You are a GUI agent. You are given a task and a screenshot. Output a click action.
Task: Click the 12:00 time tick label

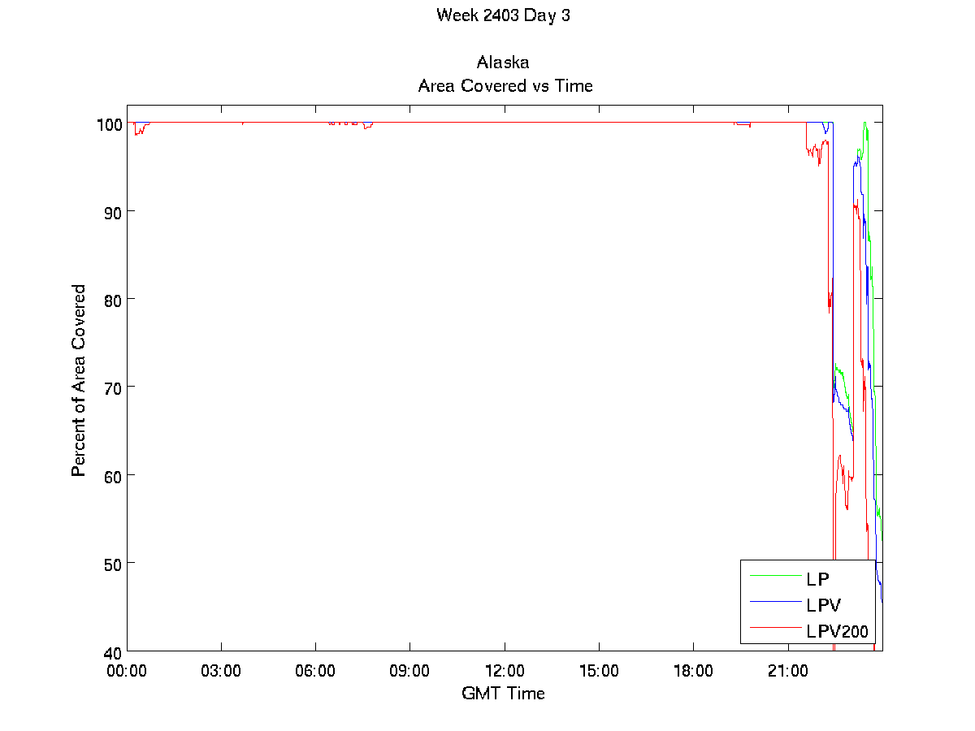coord(505,672)
